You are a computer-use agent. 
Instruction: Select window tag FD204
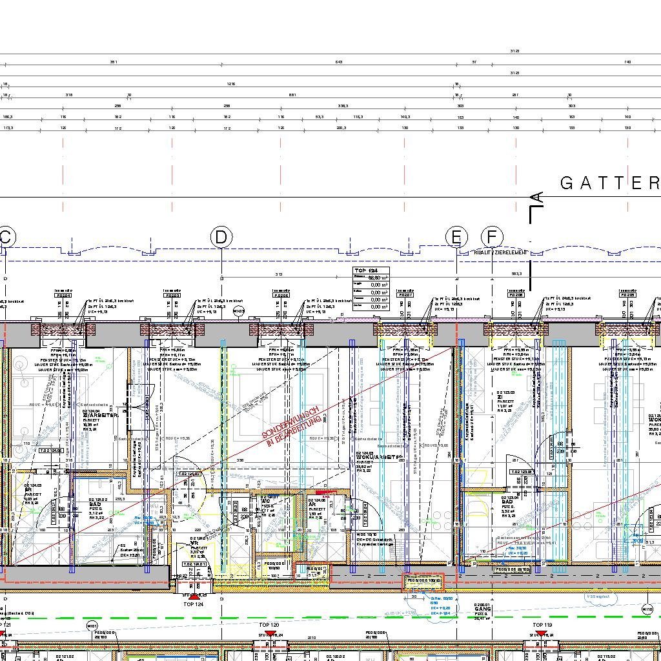(63, 296)
